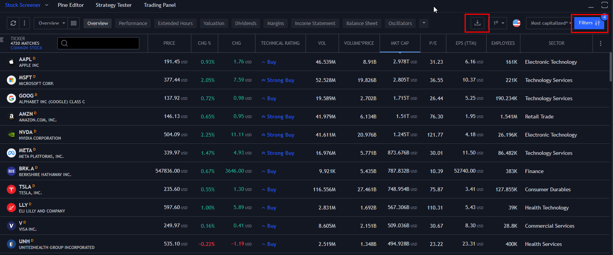Click the Visa logo in V row

coord(11,226)
